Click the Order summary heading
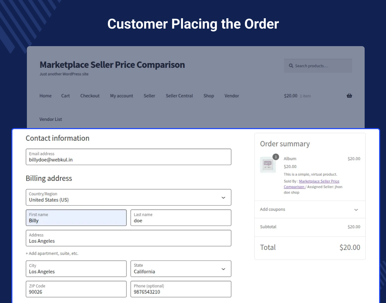Image resolution: width=386 pixels, height=303 pixels. click(285, 144)
